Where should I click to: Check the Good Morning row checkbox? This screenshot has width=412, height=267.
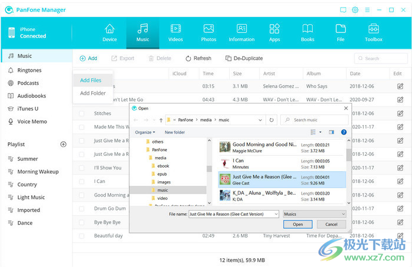82,195
